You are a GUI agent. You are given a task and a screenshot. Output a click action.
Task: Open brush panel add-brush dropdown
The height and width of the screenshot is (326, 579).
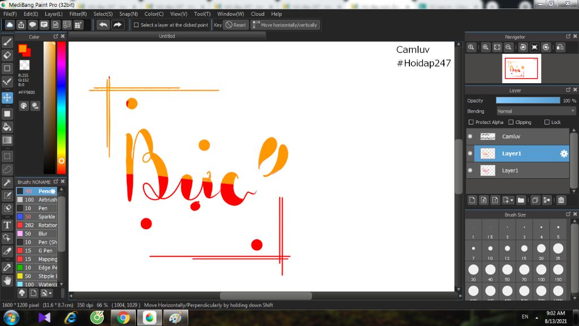(46, 293)
